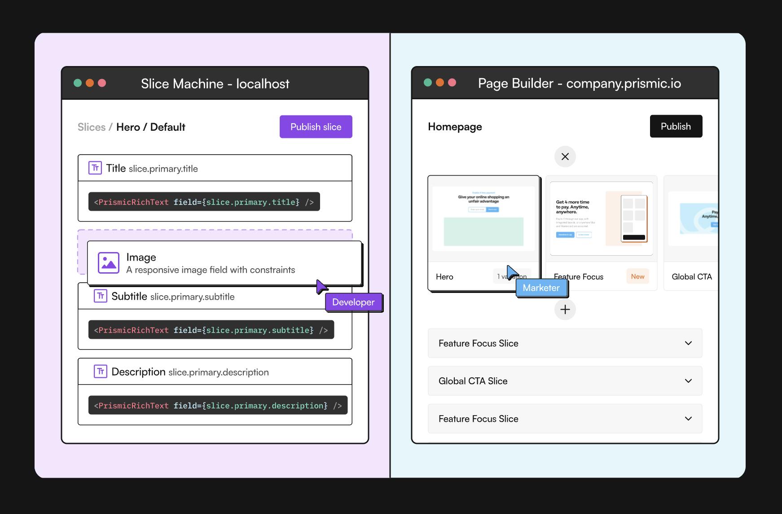Publish the Homepage in Page Builder
Viewport: 782px width, 514px height.
click(676, 126)
